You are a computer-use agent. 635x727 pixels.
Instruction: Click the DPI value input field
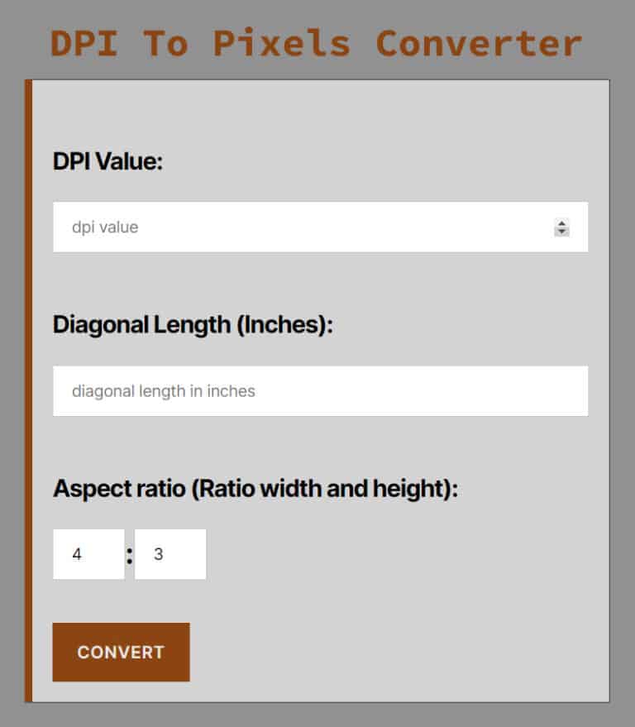(314, 226)
